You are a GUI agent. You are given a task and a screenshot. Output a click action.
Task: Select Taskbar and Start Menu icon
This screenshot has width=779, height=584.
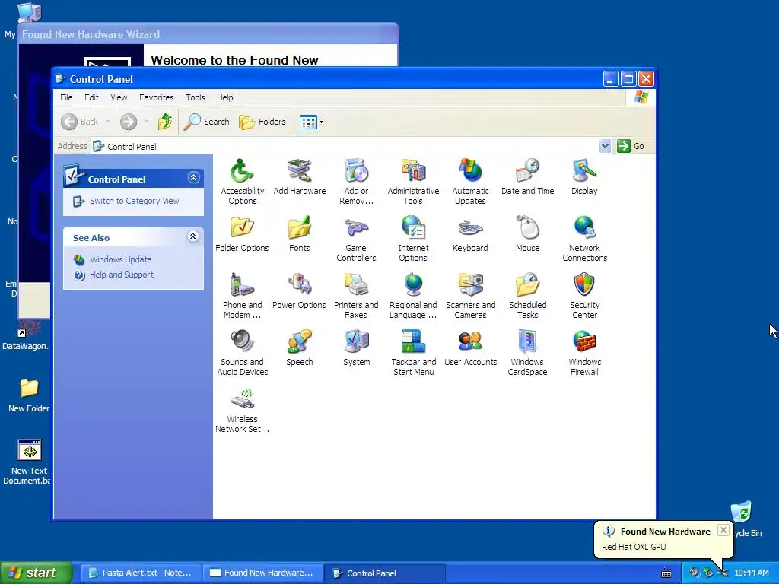[x=413, y=353]
